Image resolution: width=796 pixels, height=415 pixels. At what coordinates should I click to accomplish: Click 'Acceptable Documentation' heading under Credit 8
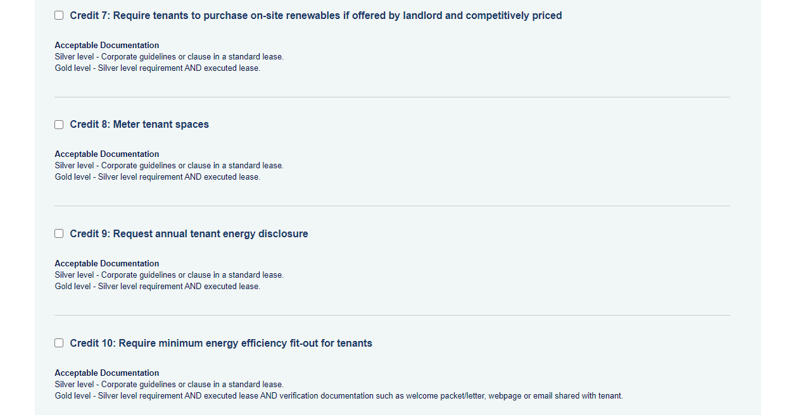click(x=107, y=154)
